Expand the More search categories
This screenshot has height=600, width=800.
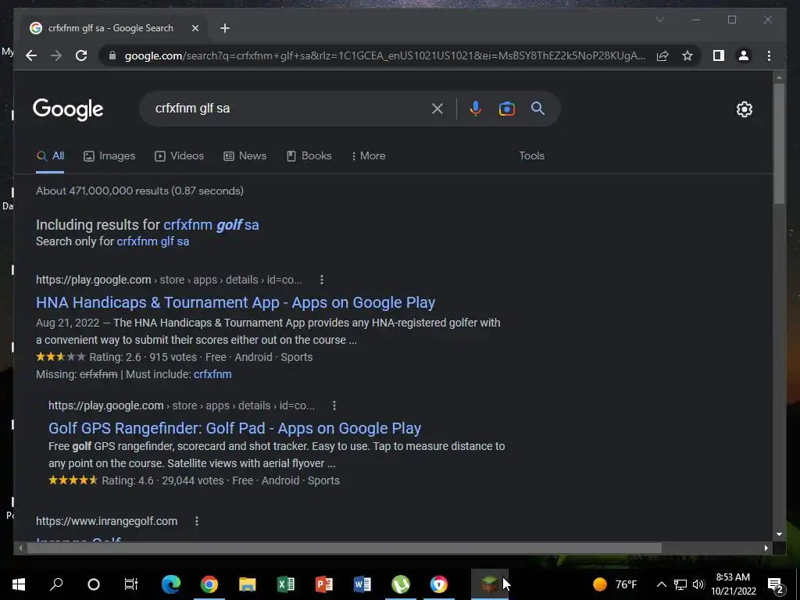click(x=369, y=155)
